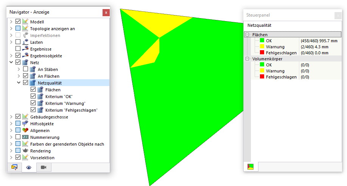
Task: Click the Ergebnisobjekte icon
Action: 25,55
